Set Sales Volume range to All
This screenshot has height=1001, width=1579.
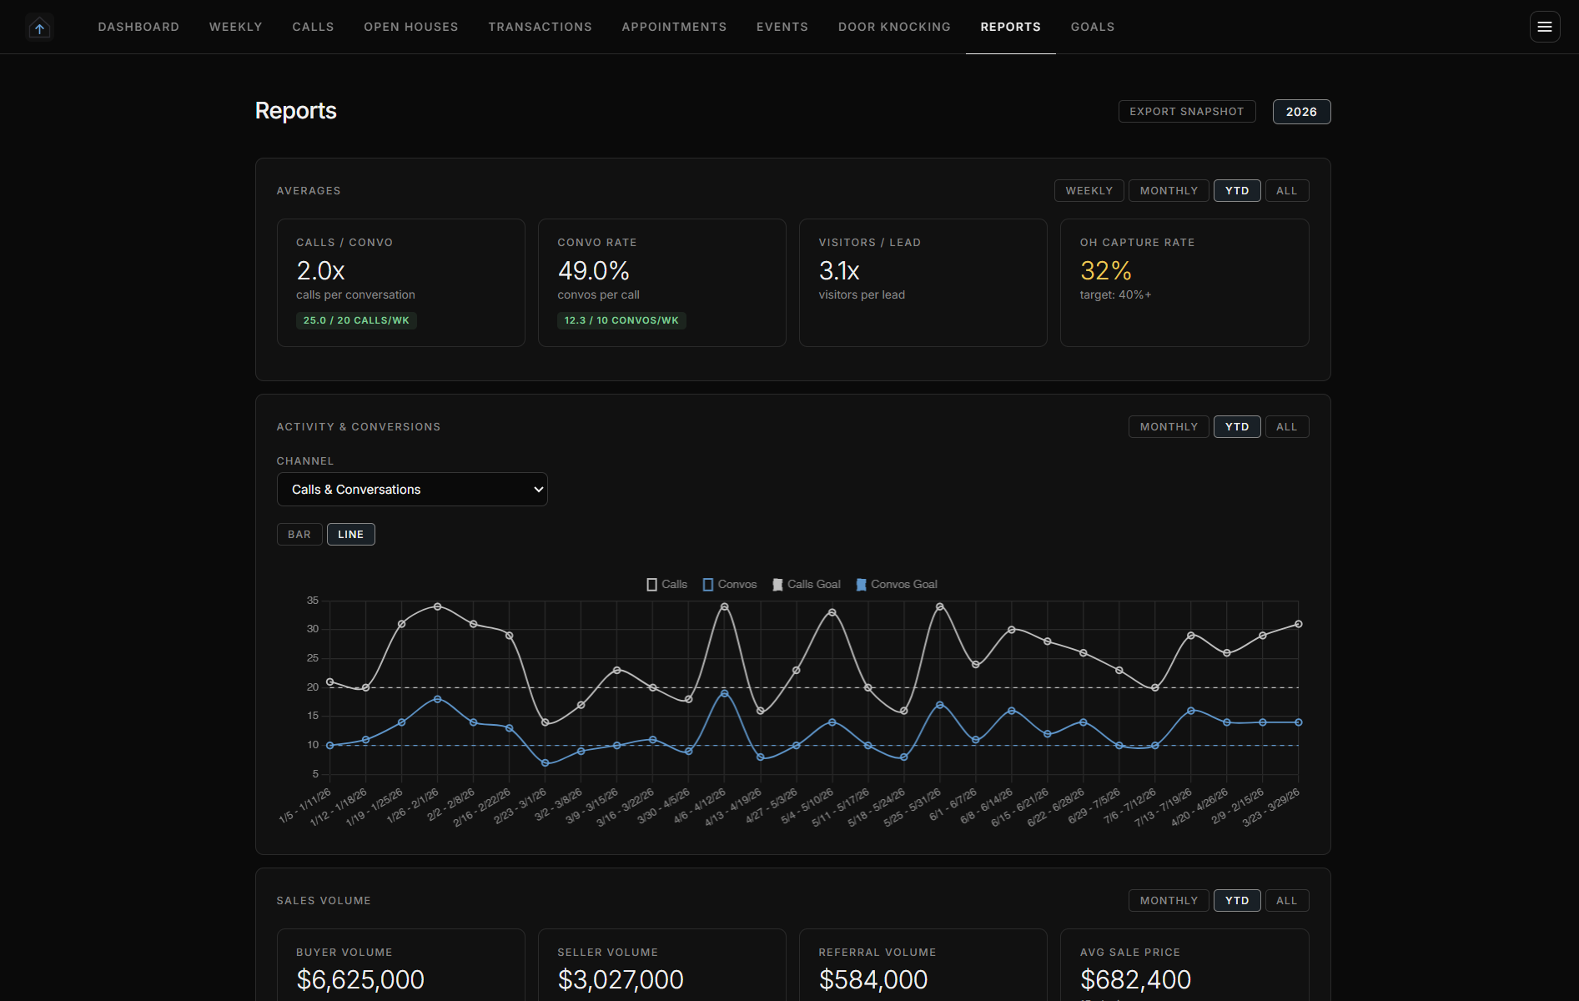pyautogui.click(x=1287, y=901)
